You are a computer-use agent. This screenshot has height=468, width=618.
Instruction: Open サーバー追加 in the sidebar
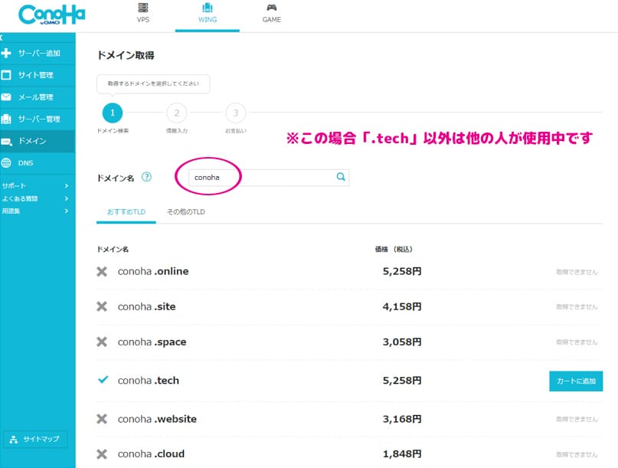point(38,53)
